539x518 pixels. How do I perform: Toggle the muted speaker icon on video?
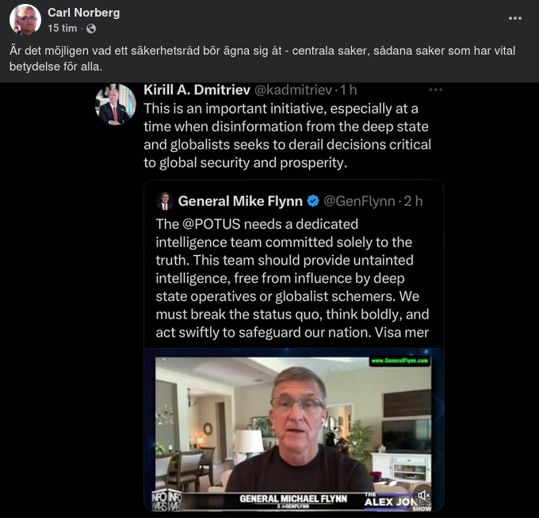423,495
